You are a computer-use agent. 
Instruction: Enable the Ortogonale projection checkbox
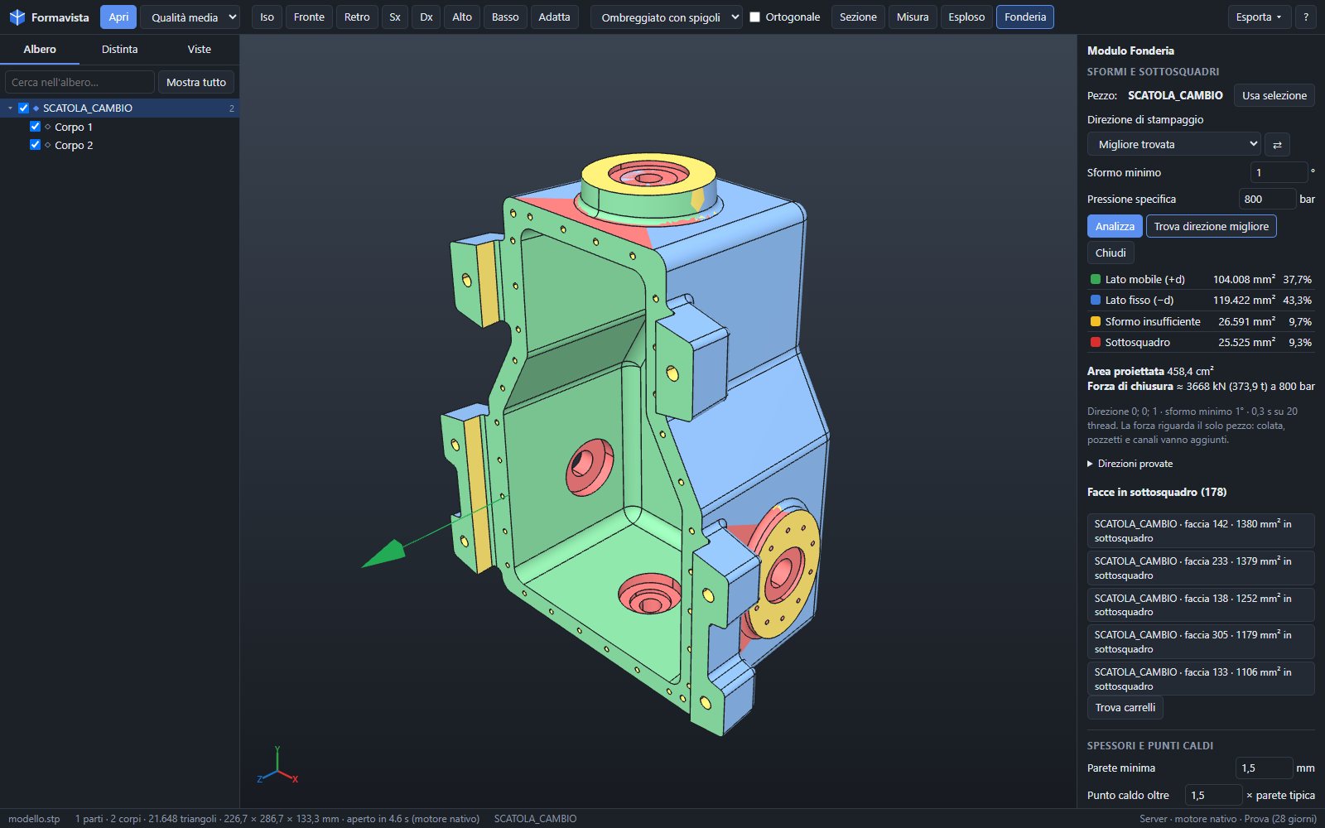(x=754, y=17)
